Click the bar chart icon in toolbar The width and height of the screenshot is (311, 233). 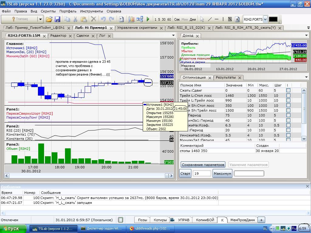click(x=131, y=19)
